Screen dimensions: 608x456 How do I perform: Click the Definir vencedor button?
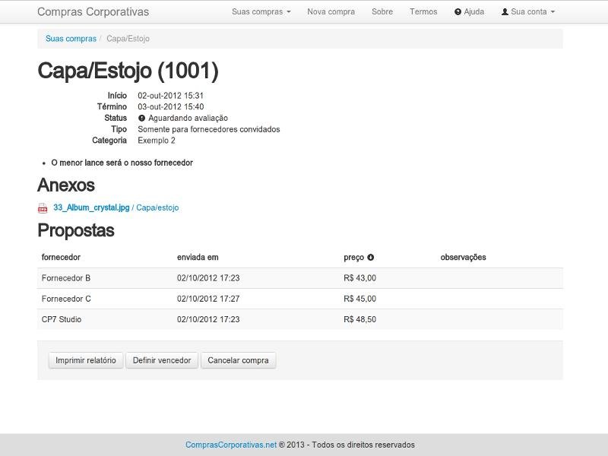[162, 360]
